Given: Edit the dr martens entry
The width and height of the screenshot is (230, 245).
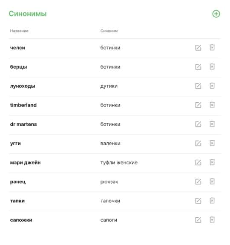Looking at the screenshot, I should point(198,124).
